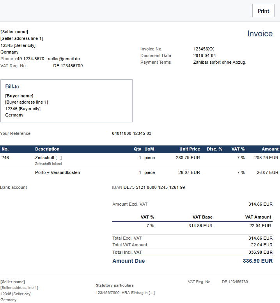Select VAT amount 22.04 EUR in VAT table
Screen dimensions: 280x303
point(260,226)
